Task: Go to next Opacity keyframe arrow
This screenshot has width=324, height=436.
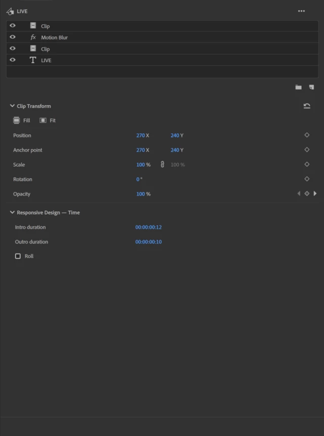Action: pos(315,193)
